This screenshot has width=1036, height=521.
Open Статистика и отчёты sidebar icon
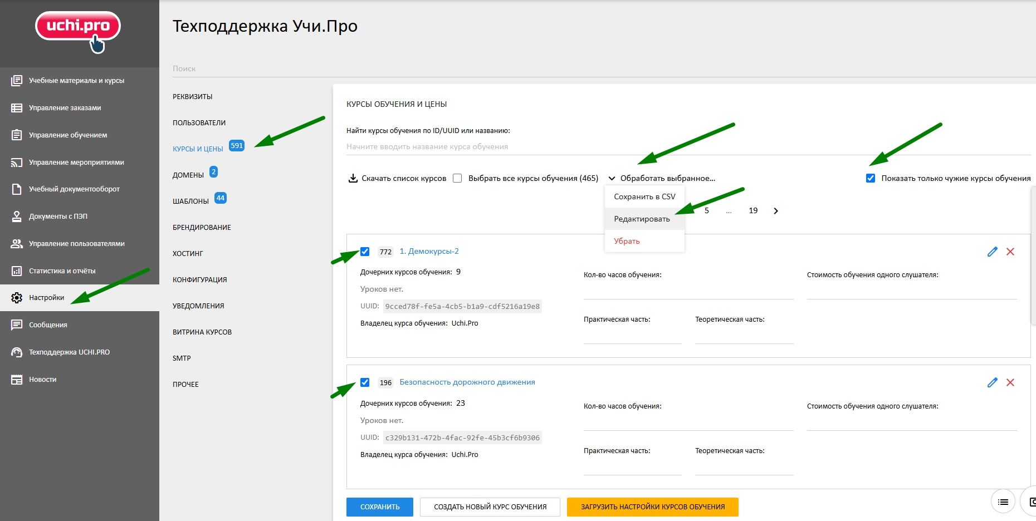17,271
